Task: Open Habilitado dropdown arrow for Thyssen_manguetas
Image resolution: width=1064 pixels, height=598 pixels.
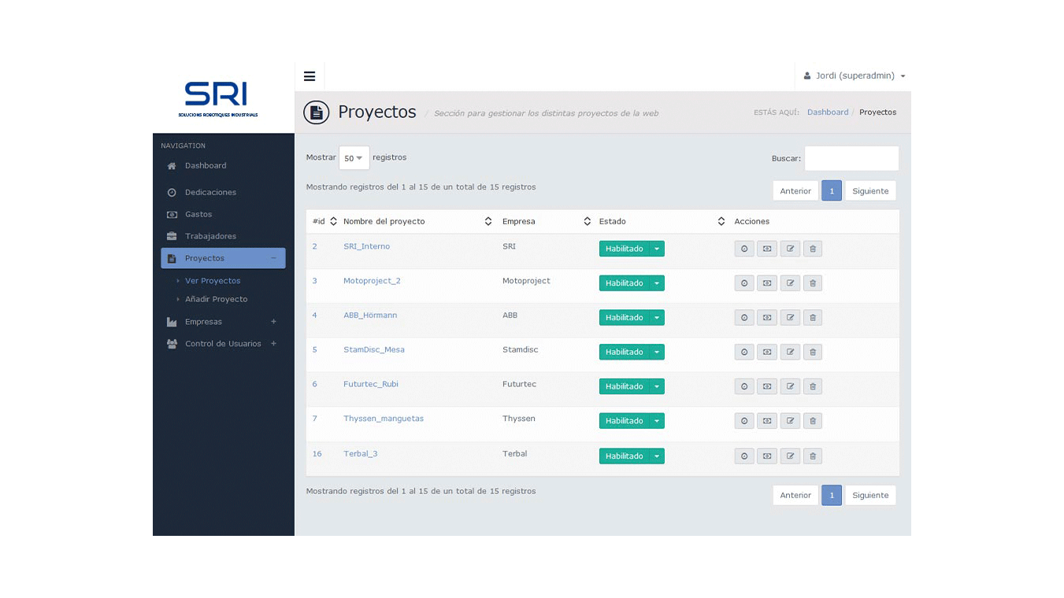Action: pos(657,421)
